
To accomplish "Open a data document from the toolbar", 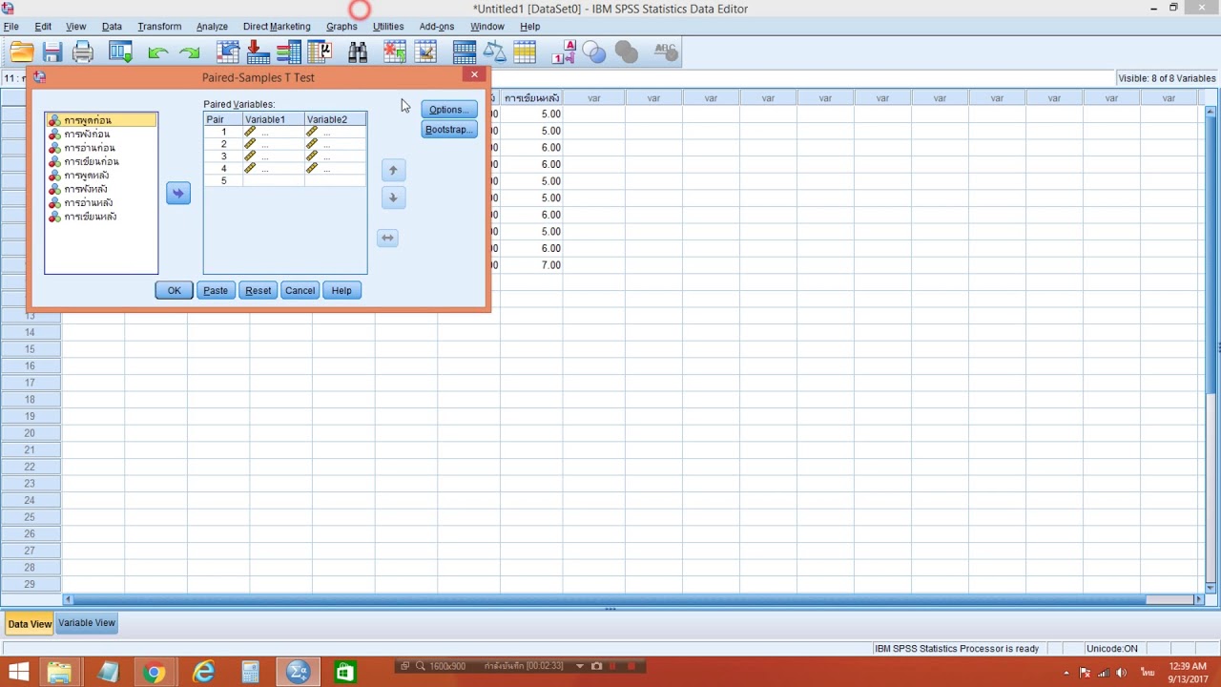I will tap(22, 52).
